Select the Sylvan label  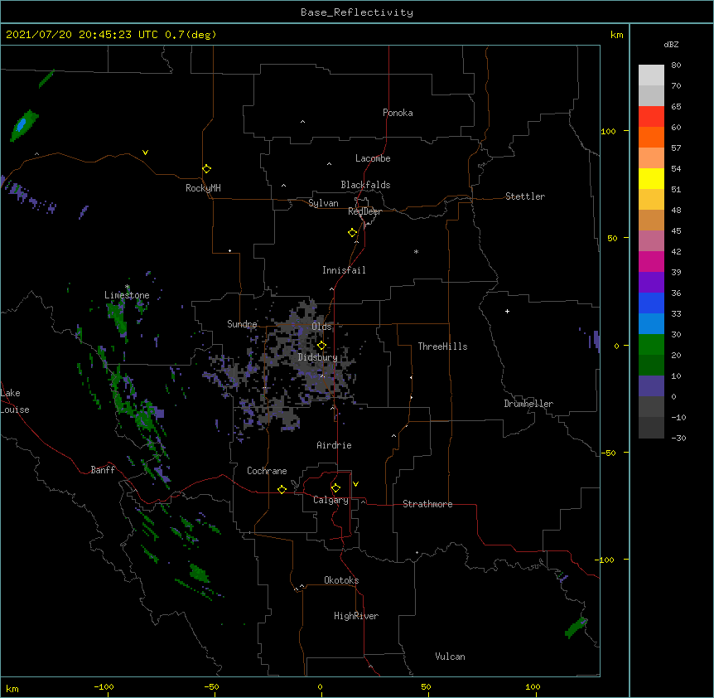tap(323, 203)
